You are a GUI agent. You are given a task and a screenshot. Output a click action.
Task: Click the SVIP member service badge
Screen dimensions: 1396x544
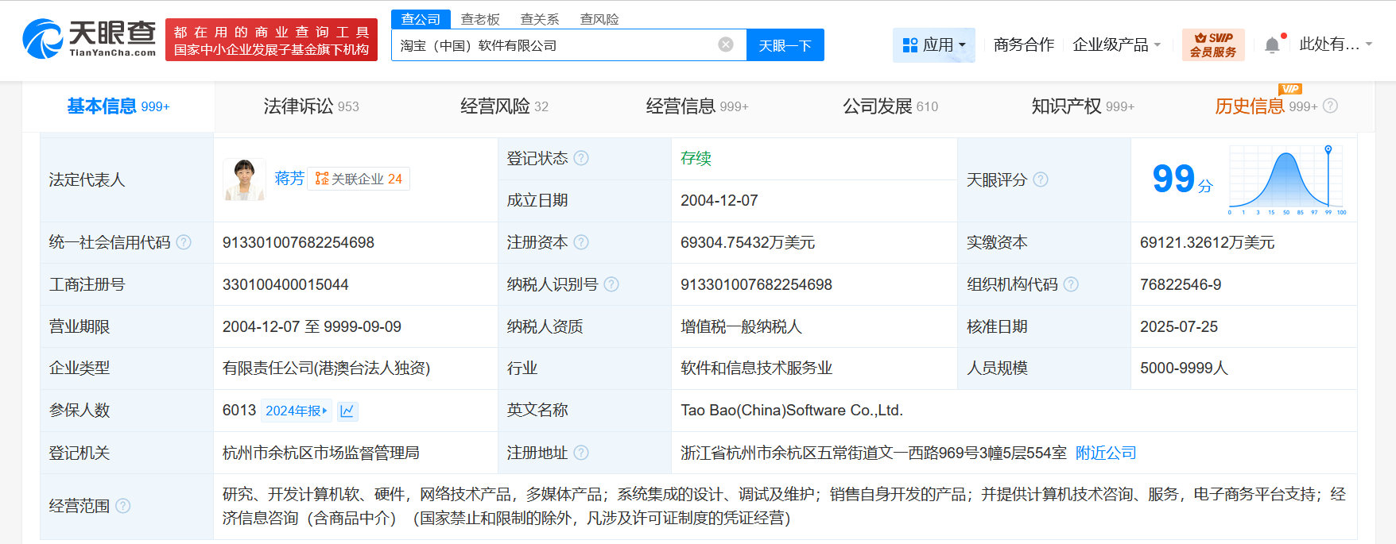coord(1213,44)
